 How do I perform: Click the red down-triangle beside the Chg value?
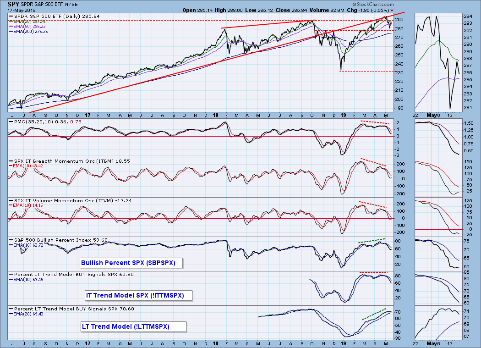tap(392, 11)
